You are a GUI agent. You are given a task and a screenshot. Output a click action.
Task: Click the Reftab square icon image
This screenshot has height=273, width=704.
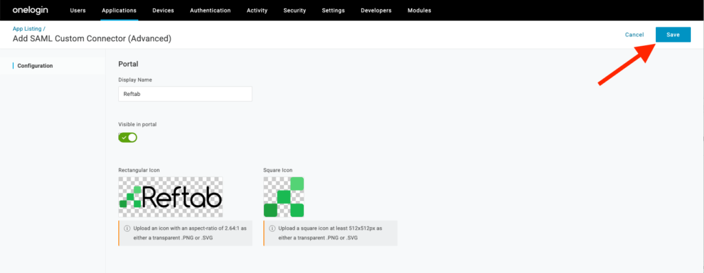(x=284, y=197)
